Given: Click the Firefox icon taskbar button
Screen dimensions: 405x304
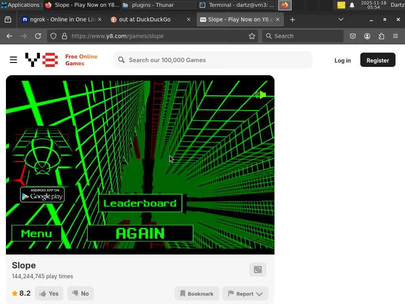Looking at the screenshot, I should coord(285,5).
